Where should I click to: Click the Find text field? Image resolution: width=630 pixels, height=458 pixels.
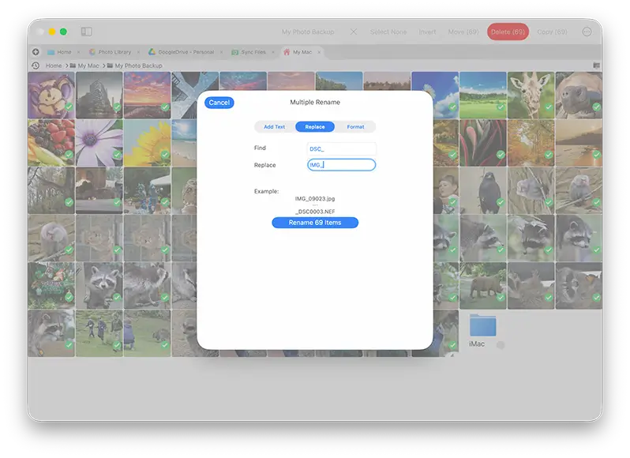click(341, 148)
